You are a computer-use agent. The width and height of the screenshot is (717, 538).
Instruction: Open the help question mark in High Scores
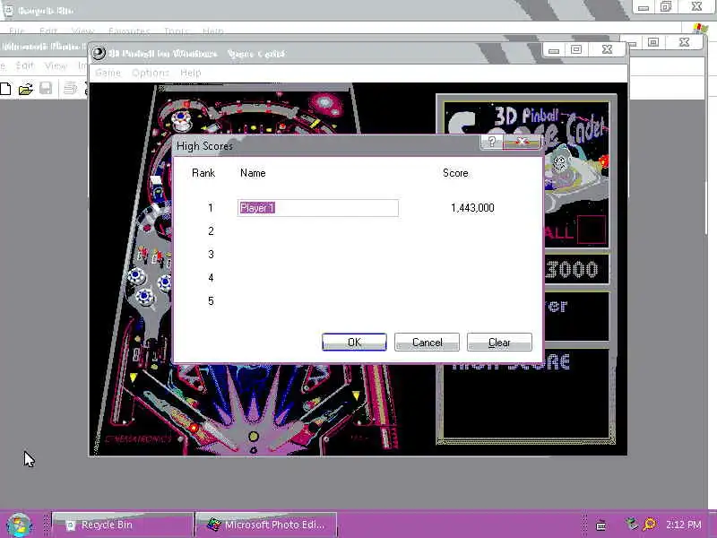pos(491,142)
